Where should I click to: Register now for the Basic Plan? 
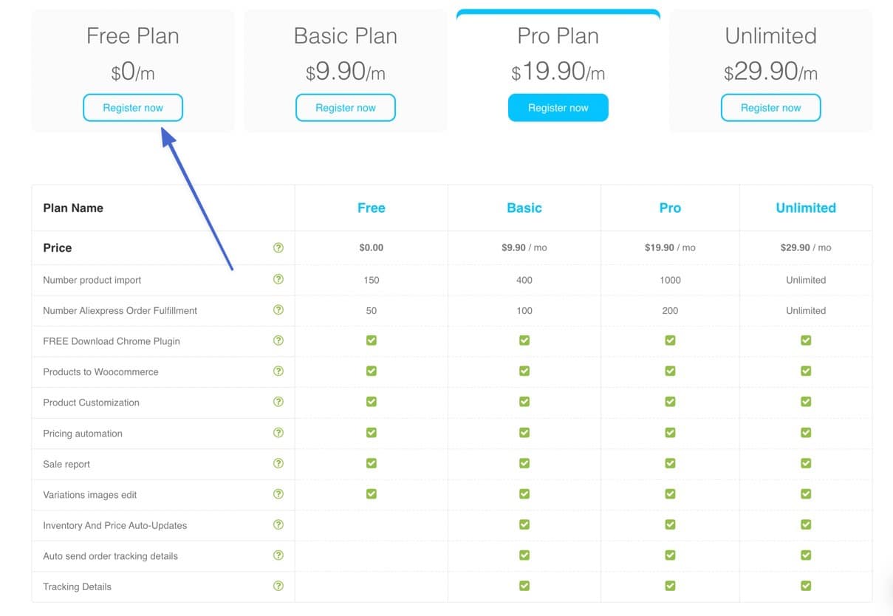coord(346,108)
